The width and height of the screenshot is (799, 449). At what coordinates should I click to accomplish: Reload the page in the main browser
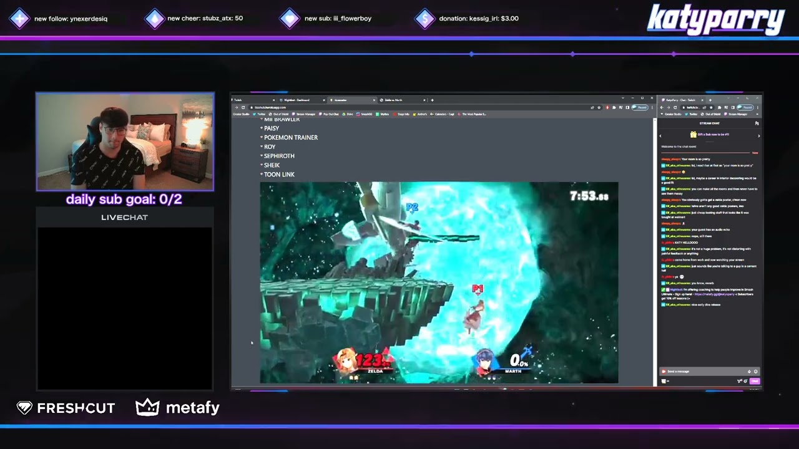pos(243,107)
